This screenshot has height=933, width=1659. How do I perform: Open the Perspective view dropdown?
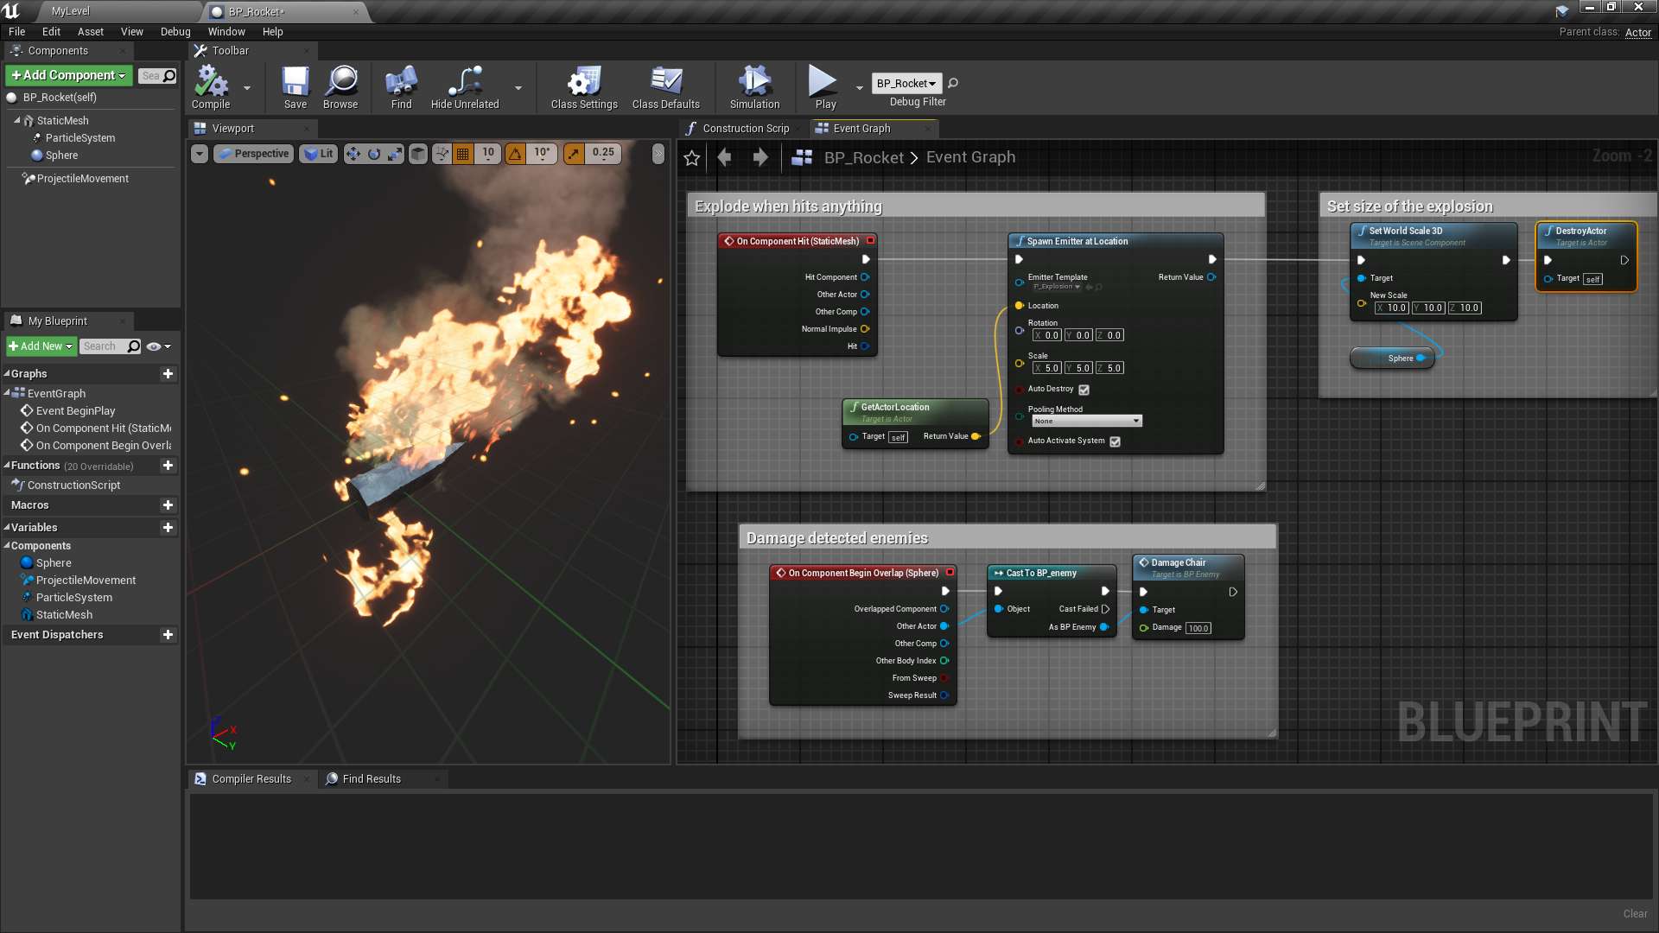pos(253,153)
